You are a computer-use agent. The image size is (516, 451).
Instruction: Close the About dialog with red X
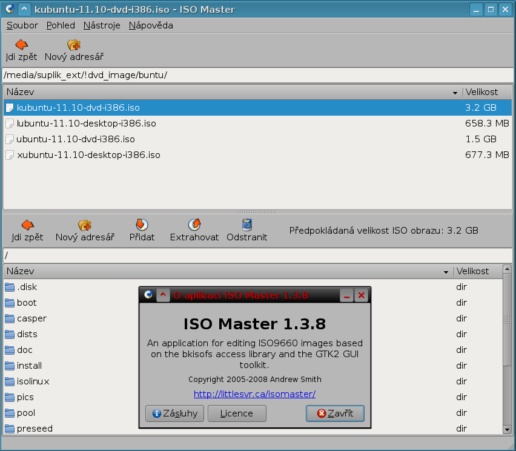(x=362, y=295)
